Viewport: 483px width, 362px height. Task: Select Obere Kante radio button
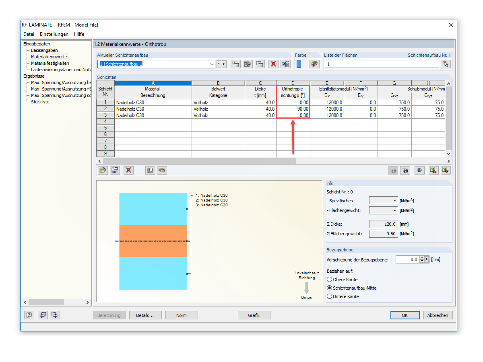point(330,280)
